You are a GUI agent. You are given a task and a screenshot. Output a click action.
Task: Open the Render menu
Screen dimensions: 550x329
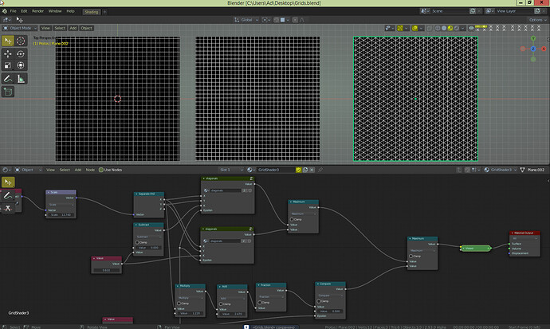(37, 11)
